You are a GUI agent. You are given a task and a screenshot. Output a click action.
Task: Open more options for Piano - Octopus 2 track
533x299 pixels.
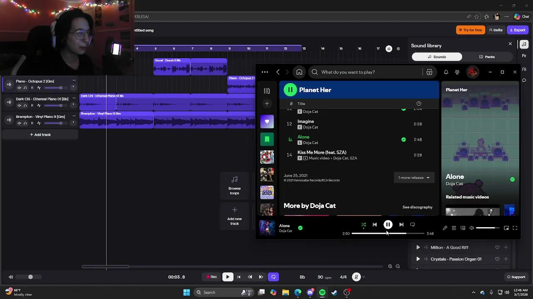(74, 81)
